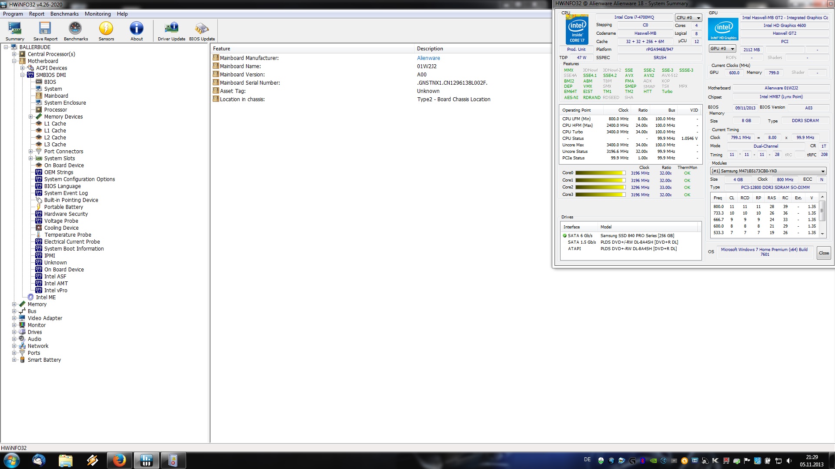Open the Help menu
Screen dimensions: 835x469
click(122, 14)
